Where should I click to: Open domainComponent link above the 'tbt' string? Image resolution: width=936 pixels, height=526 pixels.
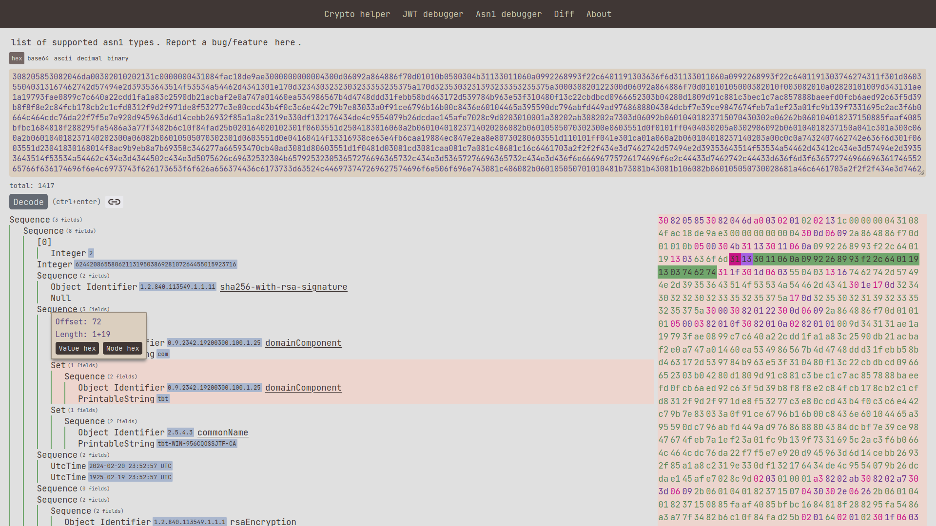click(x=303, y=388)
